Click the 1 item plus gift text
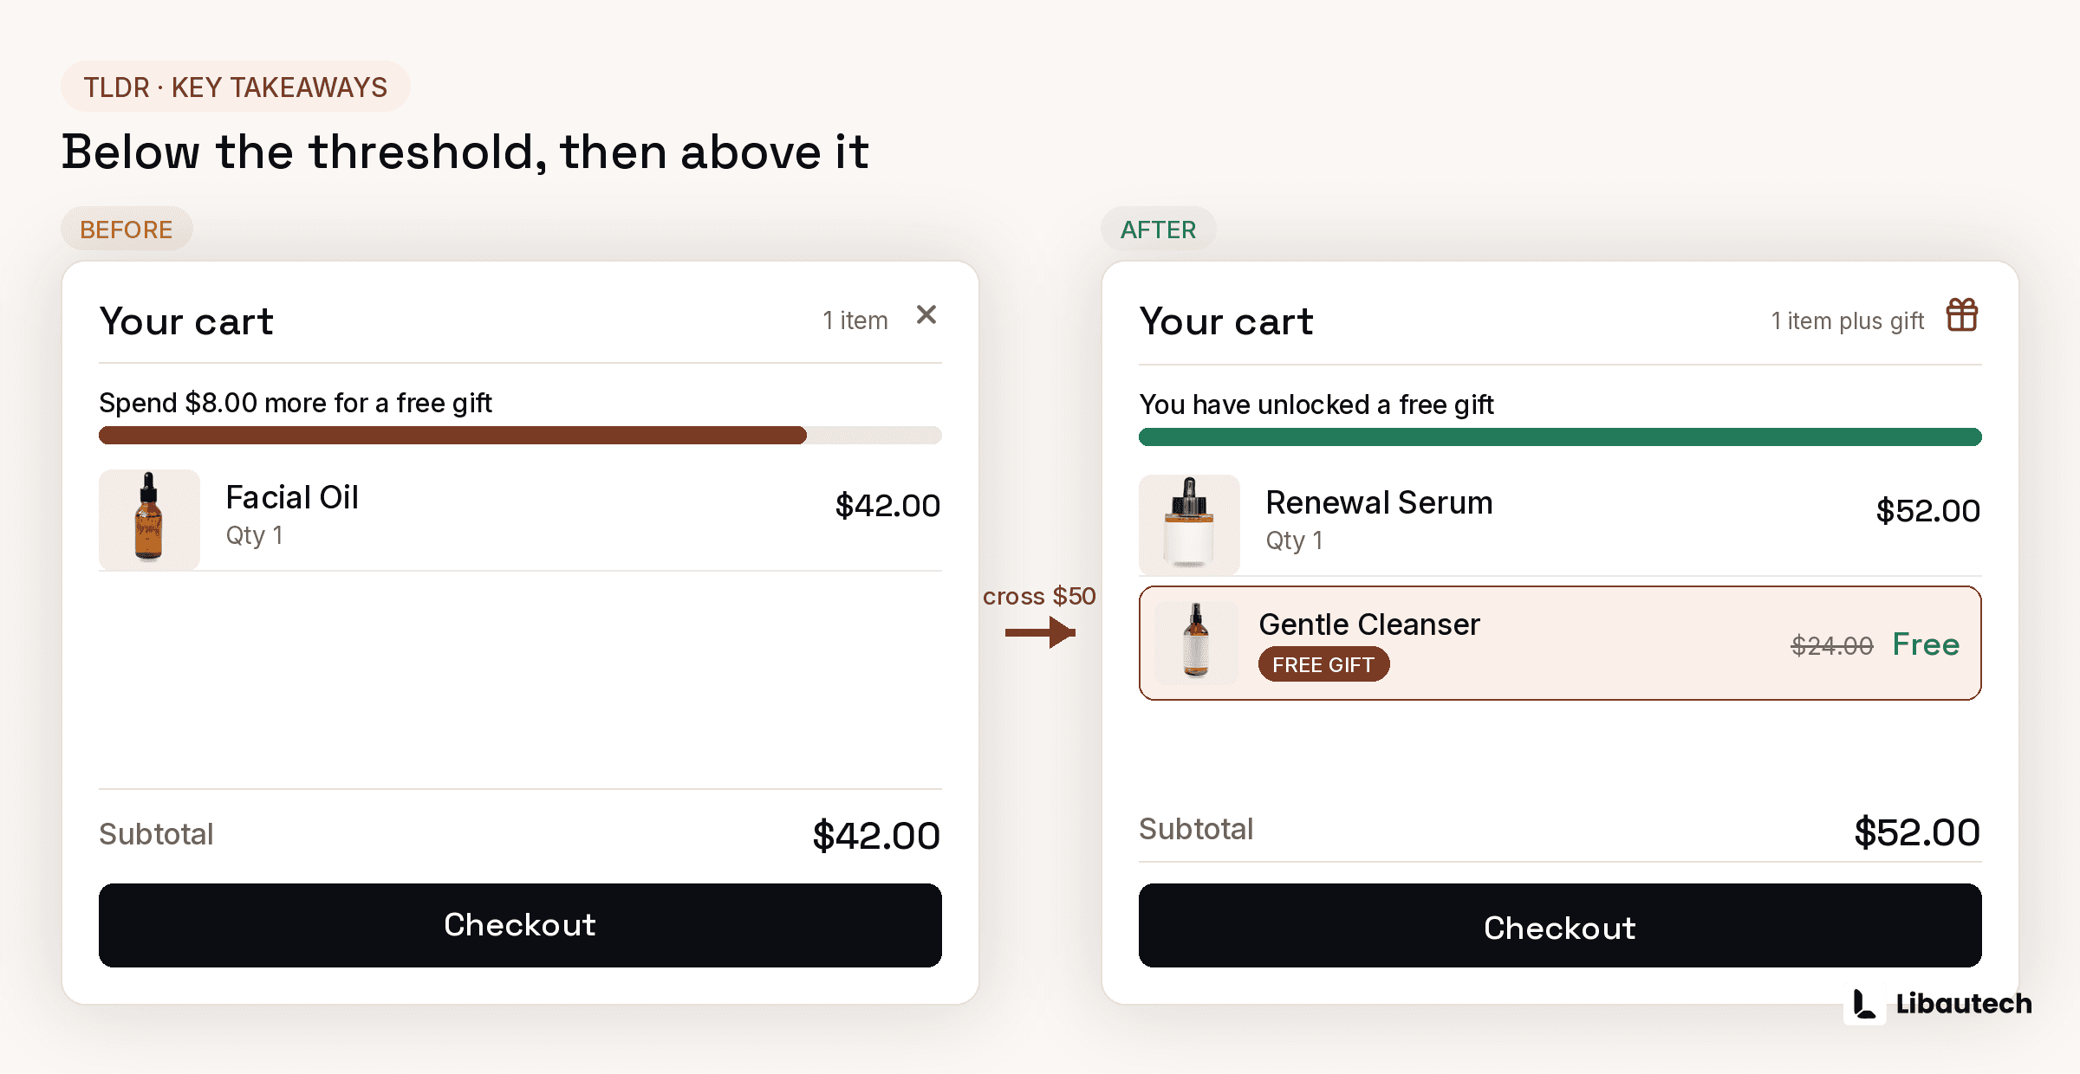2080x1074 pixels. pyautogui.click(x=1847, y=321)
